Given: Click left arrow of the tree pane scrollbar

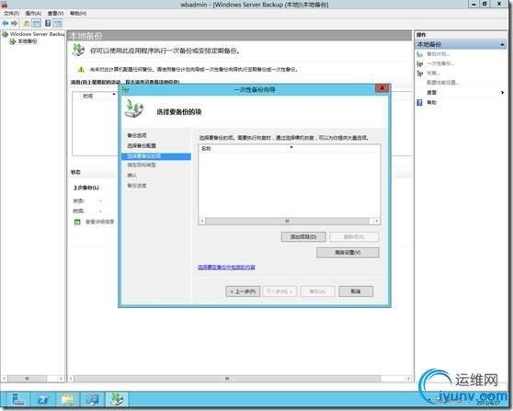Looking at the screenshot, I should [5, 379].
